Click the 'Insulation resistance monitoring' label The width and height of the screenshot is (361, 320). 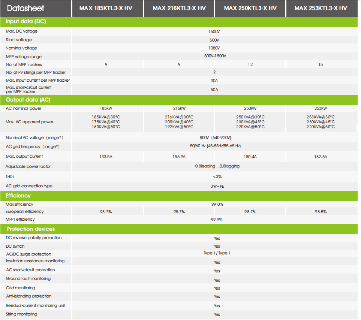(35, 261)
